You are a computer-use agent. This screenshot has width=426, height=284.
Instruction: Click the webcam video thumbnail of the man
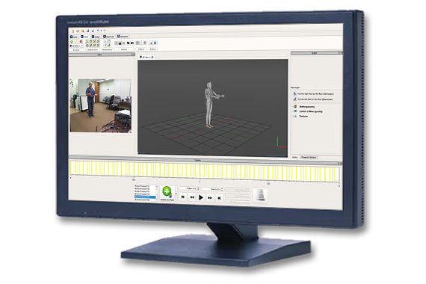[101, 105]
